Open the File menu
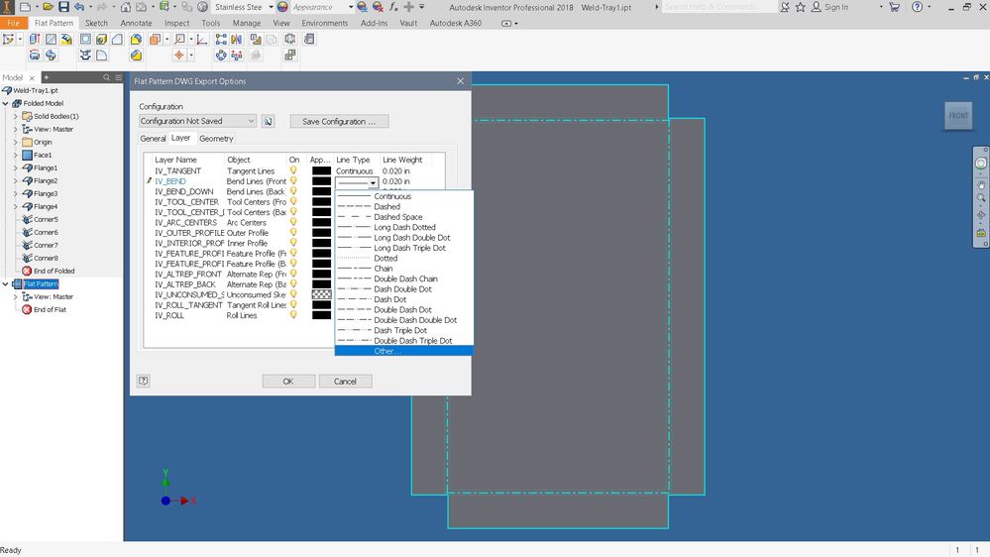 [x=13, y=23]
